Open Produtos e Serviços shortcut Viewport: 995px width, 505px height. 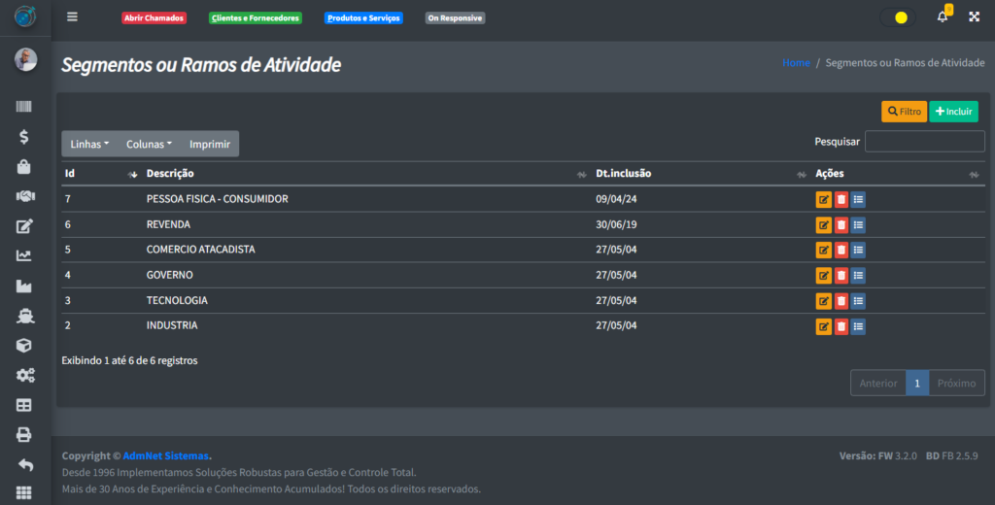pyautogui.click(x=363, y=18)
